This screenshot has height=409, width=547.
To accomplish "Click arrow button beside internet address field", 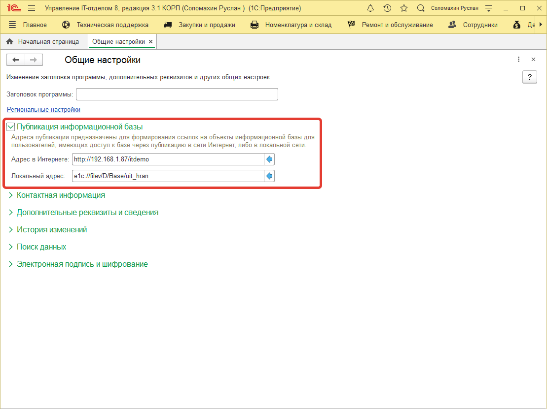I will tap(269, 159).
